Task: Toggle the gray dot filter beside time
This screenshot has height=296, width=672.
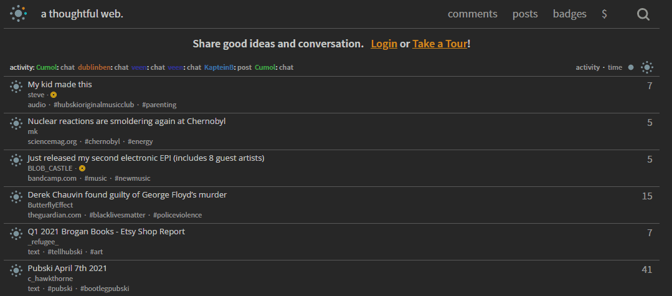Action: click(x=631, y=67)
